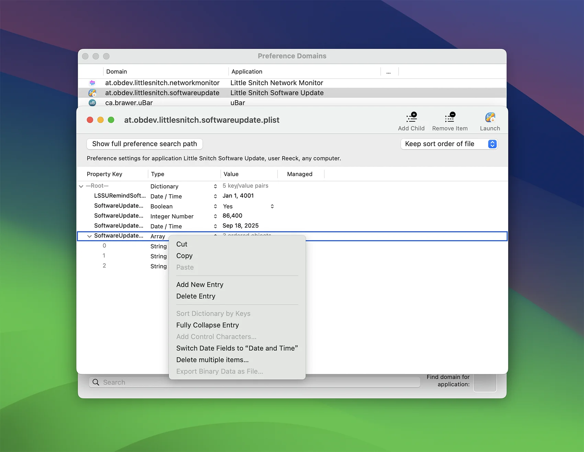Choose Copy from the context menu
Image resolution: width=584 pixels, height=452 pixels.
(237, 256)
